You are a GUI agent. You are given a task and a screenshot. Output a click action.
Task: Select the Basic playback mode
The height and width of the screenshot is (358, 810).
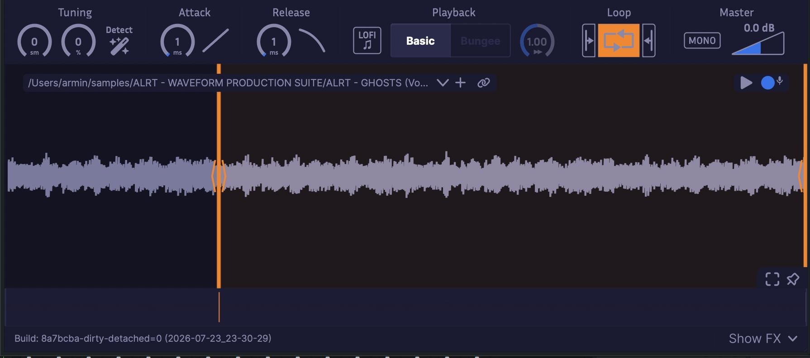[420, 41]
